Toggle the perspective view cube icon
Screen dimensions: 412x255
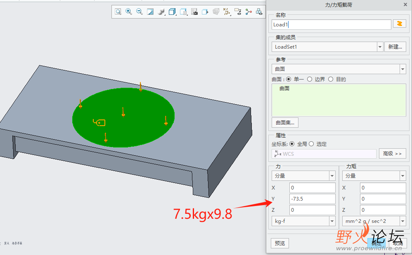click(216, 12)
